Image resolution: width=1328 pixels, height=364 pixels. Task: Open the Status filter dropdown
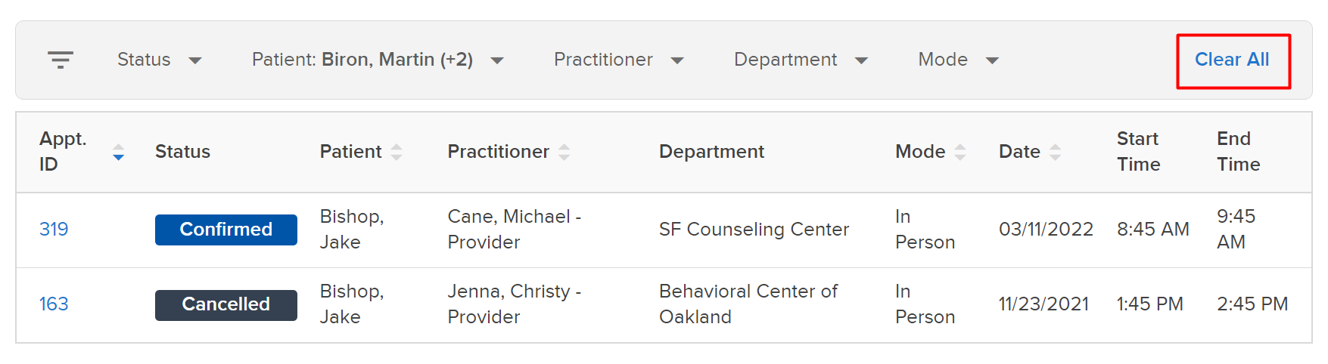(160, 60)
